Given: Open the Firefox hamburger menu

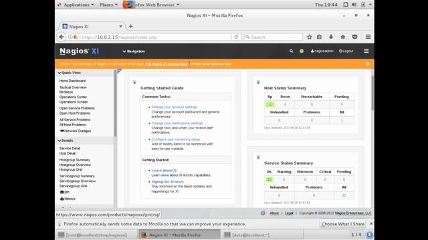Looking at the screenshot, I should tap(368, 37).
